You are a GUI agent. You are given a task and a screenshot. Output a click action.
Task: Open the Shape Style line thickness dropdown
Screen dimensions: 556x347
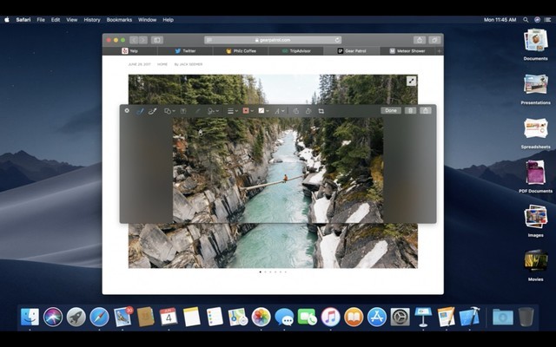pyautogui.click(x=232, y=111)
